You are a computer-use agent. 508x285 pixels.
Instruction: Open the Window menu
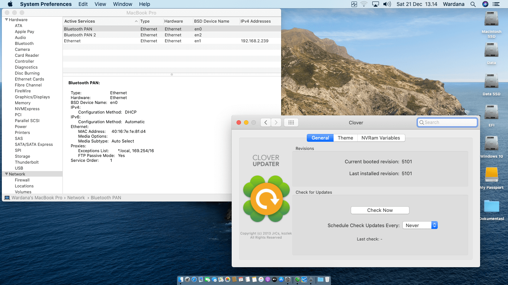coord(122,4)
